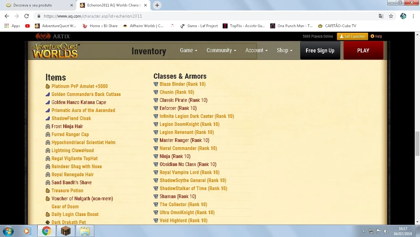Click the URL address bar field

click(x=207, y=16)
